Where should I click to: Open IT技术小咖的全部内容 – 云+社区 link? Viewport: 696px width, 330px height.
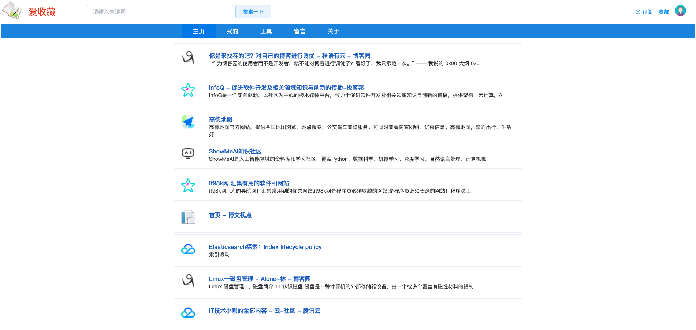pos(265,311)
